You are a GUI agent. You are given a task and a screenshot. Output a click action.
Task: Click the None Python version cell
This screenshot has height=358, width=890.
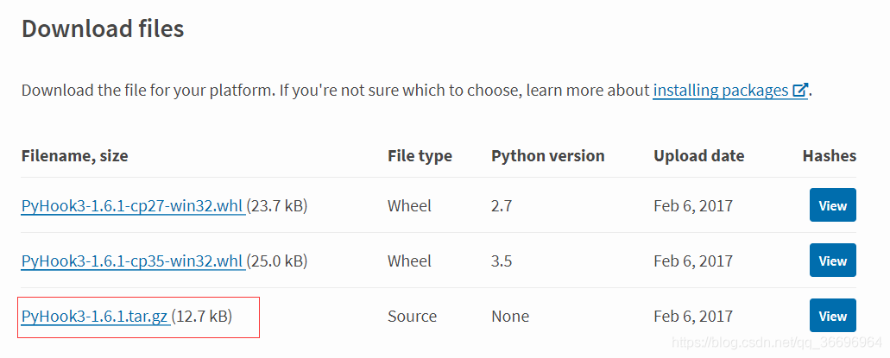pyautogui.click(x=510, y=316)
